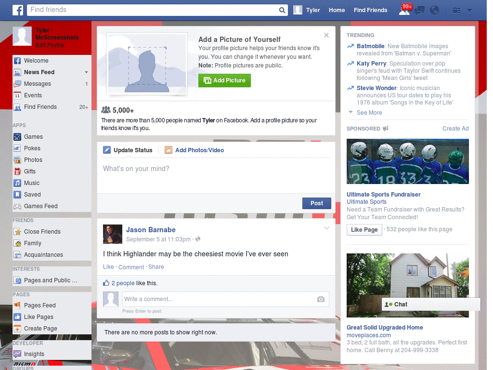Click the Pages Feed icon
This screenshot has height=370, width=493.
pos(17,305)
